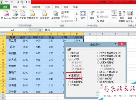Image resolution: width=136 pixels, height=100 pixels.
Task: Open the 全部刷新 dropdown arrow
Action: [x=55, y=21]
